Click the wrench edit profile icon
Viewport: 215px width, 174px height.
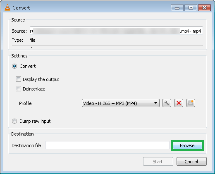(167, 103)
